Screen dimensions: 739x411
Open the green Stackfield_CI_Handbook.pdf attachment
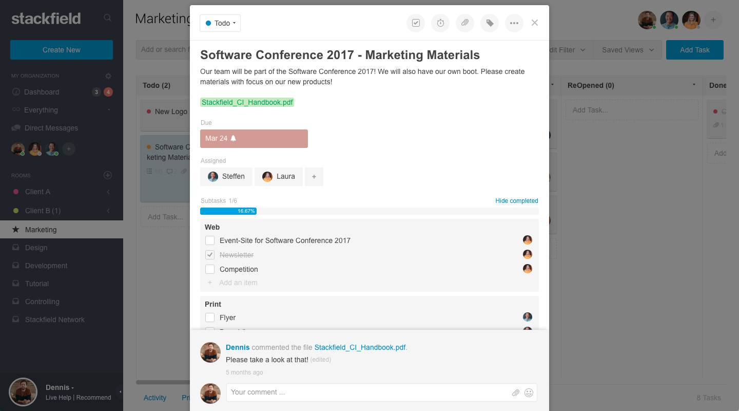click(247, 102)
